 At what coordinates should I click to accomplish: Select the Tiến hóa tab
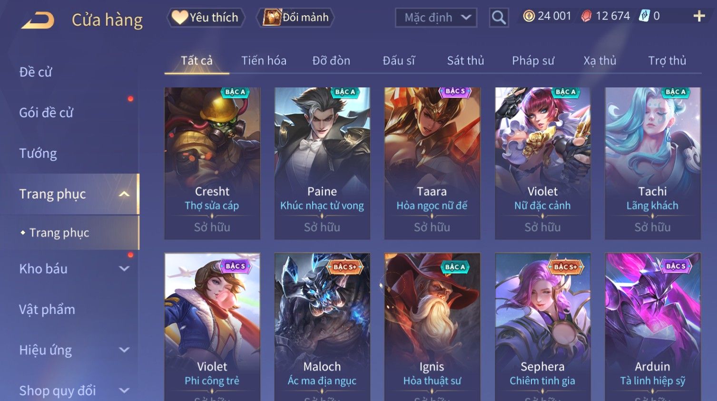coord(264,61)
